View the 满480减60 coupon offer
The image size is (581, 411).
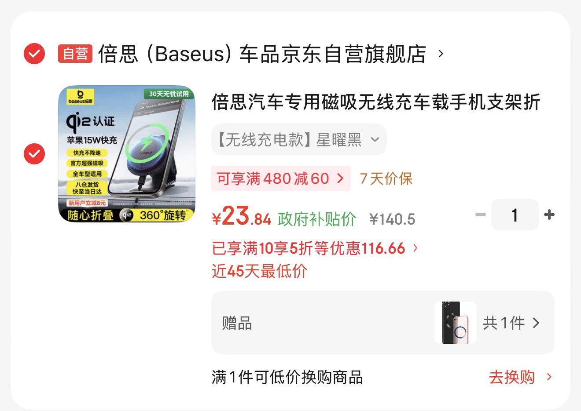[281, 178]
